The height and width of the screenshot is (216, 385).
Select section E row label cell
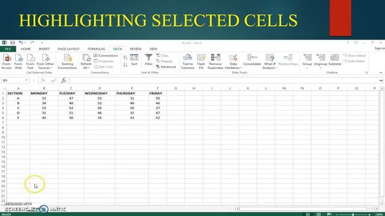tap(18, 118)
